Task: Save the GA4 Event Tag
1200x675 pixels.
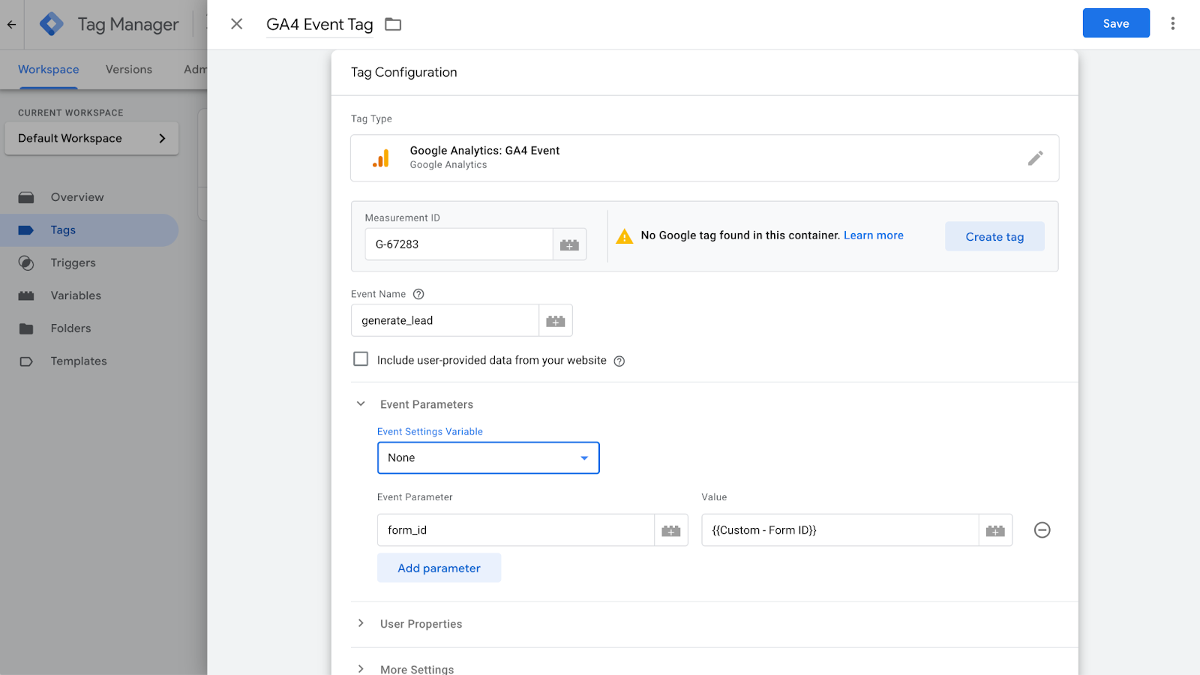Action: (1116, 23)
